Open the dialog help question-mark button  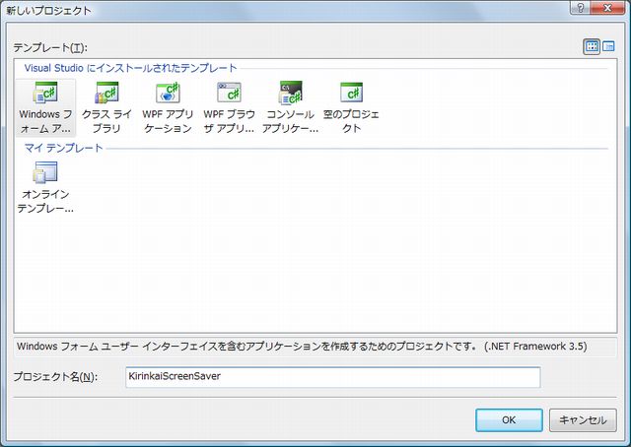(581, 8)
